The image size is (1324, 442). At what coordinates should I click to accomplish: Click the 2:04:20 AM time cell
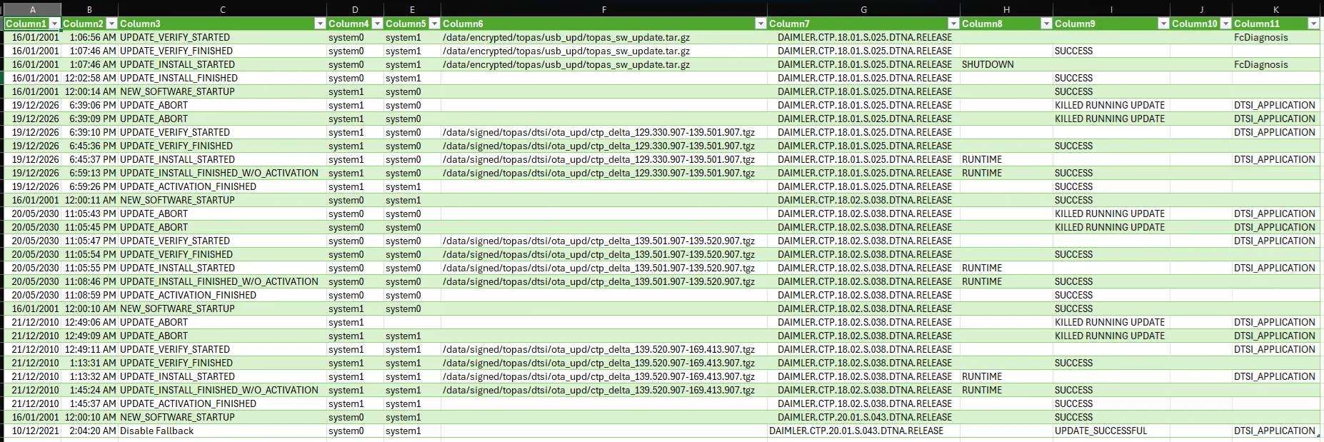coord(89,431)
